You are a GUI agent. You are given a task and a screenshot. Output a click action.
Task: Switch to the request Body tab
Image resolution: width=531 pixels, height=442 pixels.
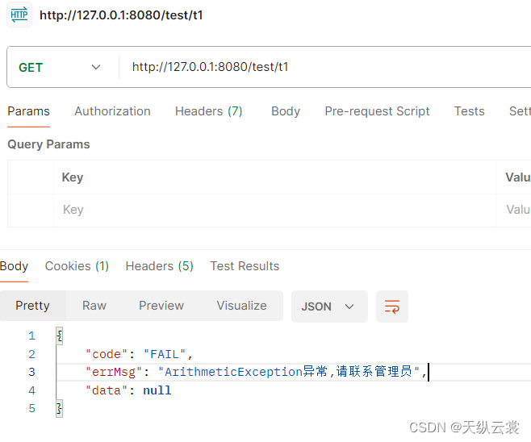[x=286, y=111]
